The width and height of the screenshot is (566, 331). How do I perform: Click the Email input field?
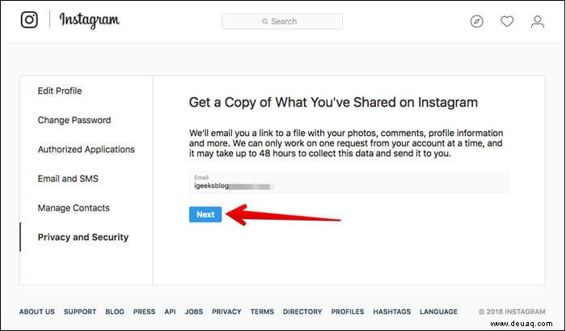(x=348, y=182)
